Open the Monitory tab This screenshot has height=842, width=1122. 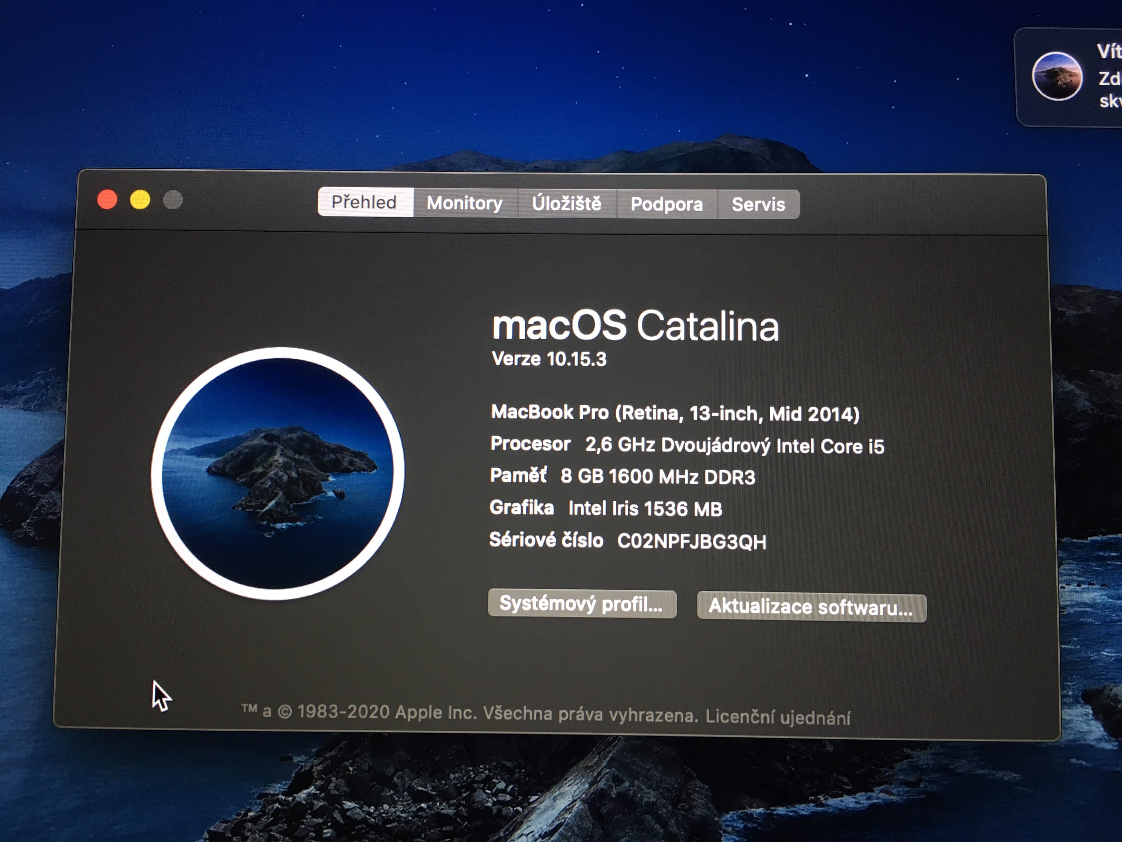click(464, 203)
